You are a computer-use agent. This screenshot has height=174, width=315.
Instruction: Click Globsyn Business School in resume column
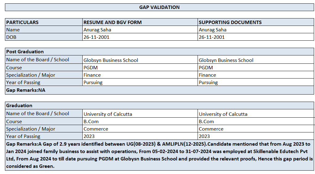click(111, 60)
